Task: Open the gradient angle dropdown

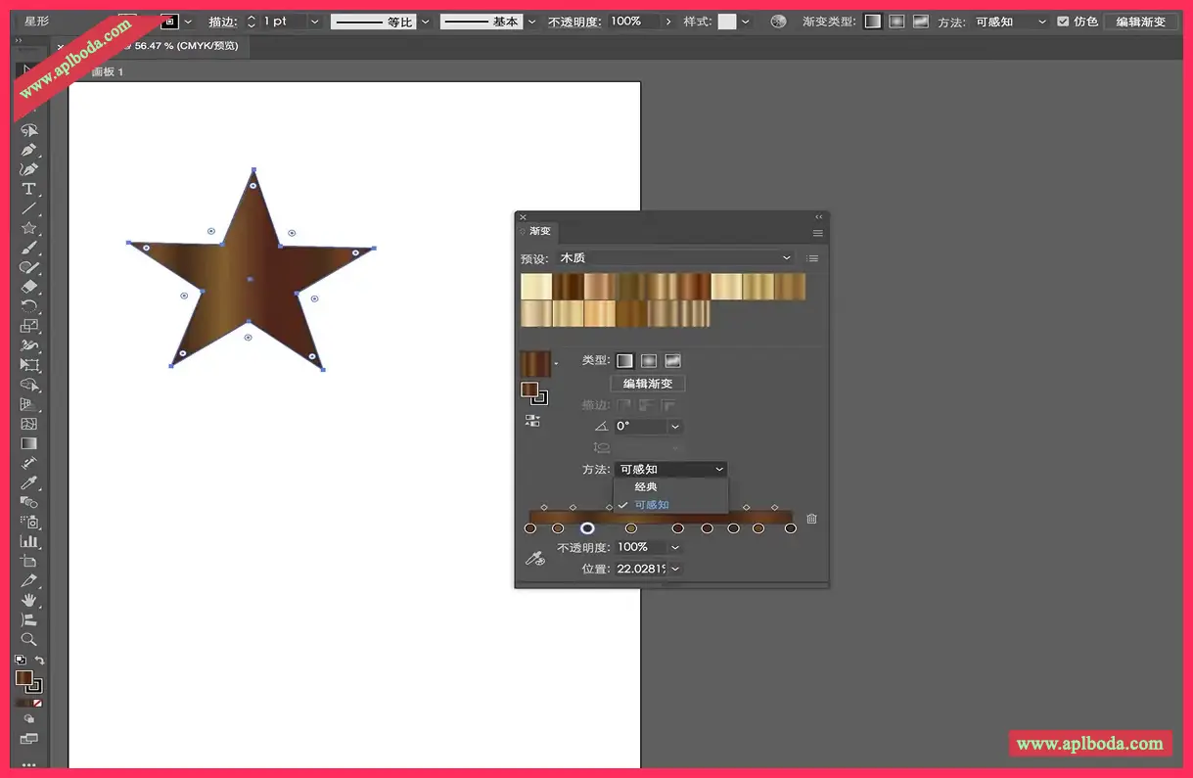Action: (674, 427)
